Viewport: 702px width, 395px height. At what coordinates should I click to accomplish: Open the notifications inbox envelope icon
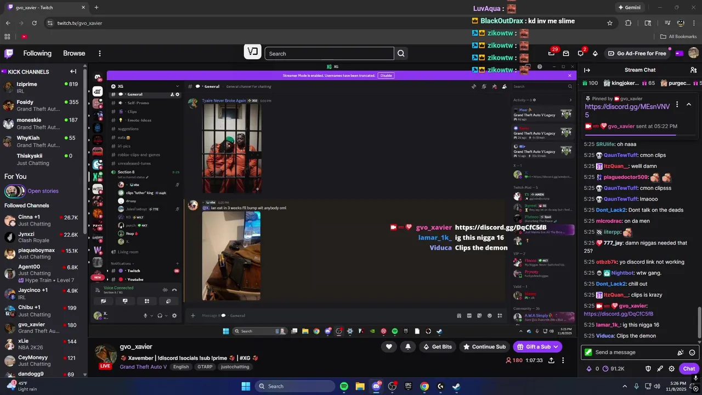point(566,53)
